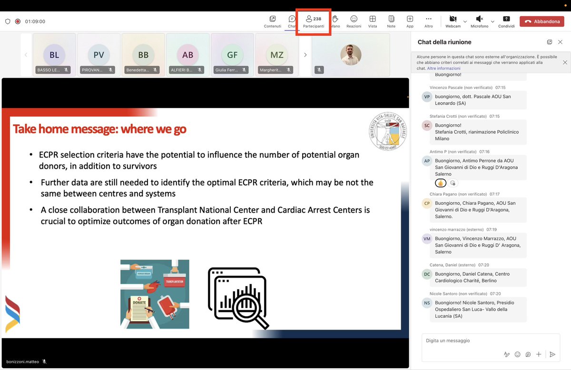This screenshot has height=370, width=571.
Task: Send the chat message
Action: pos(552,354)
